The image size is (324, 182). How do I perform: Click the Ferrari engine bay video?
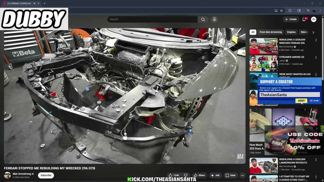point(125,96)
